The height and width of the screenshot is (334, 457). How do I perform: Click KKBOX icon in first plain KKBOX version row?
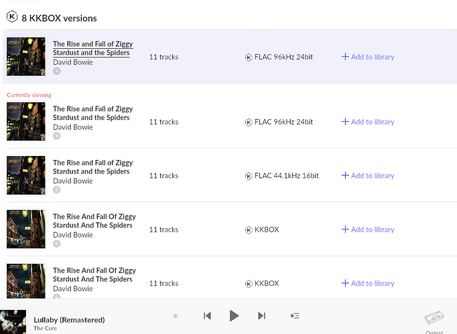[249, 230]
